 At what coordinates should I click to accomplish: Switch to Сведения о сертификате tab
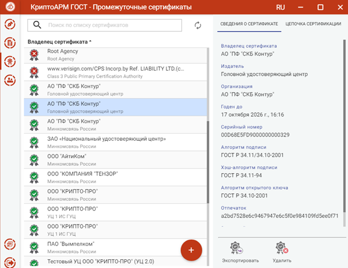249,24
